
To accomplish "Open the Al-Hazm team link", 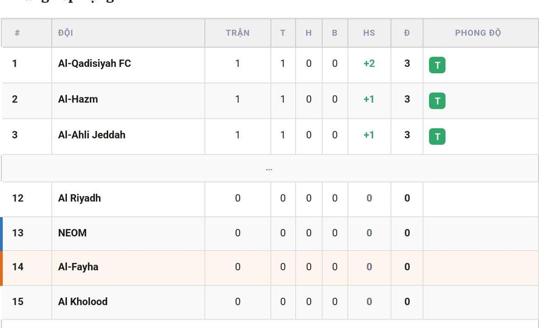I will pos(78,99).
